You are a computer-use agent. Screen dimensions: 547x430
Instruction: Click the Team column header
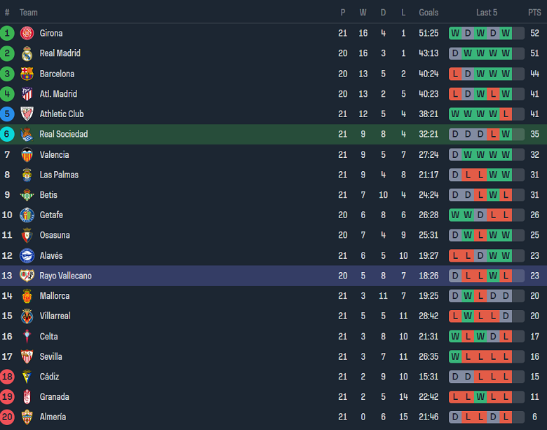coord(29,13)
